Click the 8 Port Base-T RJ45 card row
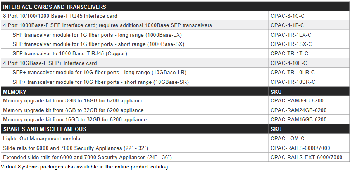The width and height of the screenshot is (350, 175). 60,16
